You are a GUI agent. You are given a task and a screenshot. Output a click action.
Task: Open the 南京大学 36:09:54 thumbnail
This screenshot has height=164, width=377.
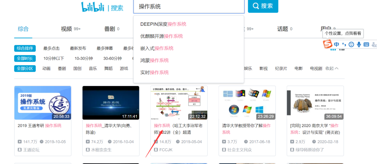coord(315,103)
